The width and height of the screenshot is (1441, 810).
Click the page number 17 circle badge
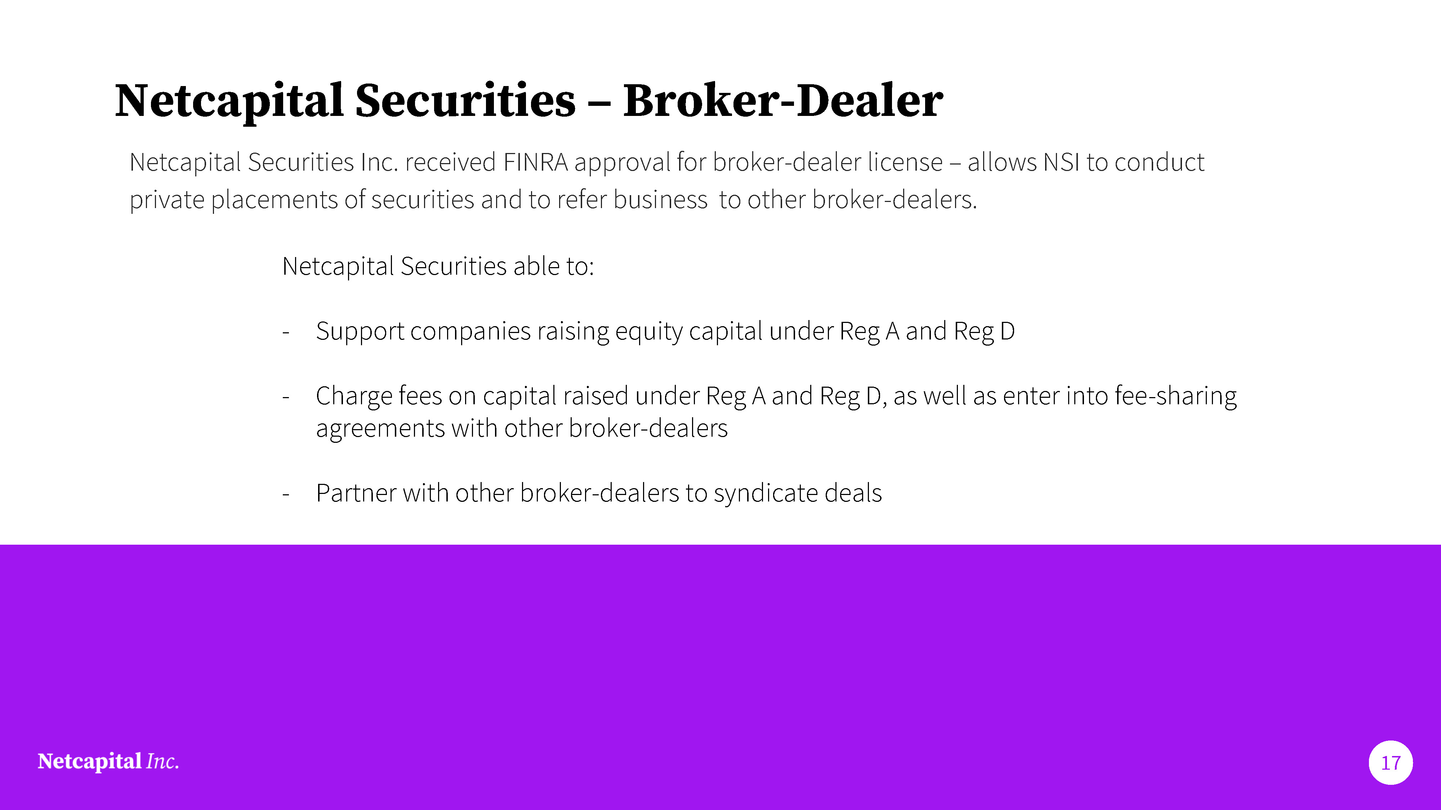click(1391, 762)
